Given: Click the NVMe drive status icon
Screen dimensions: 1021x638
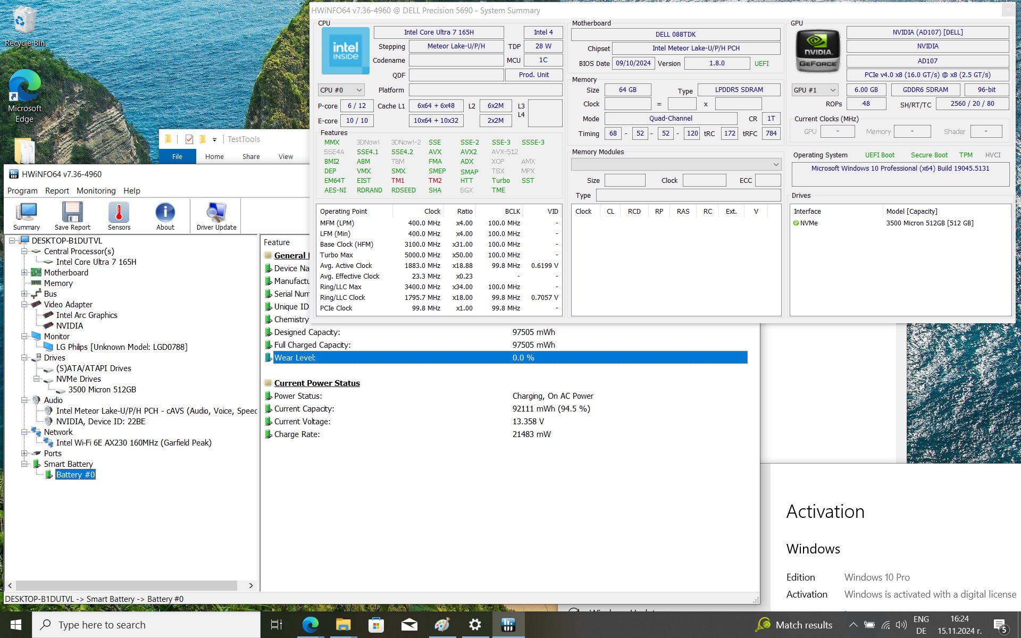Looking at the screenshot, I should coord(796,223).
